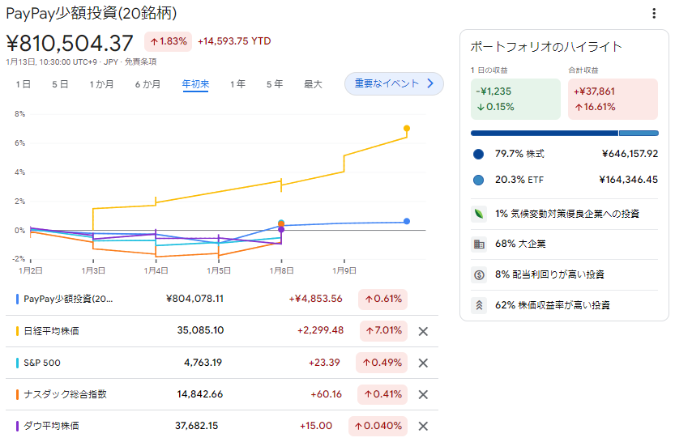This screenshot has width=675, height=442.
Task: Click the light blue ETF color dot
Action: click(x=478, y=180)
